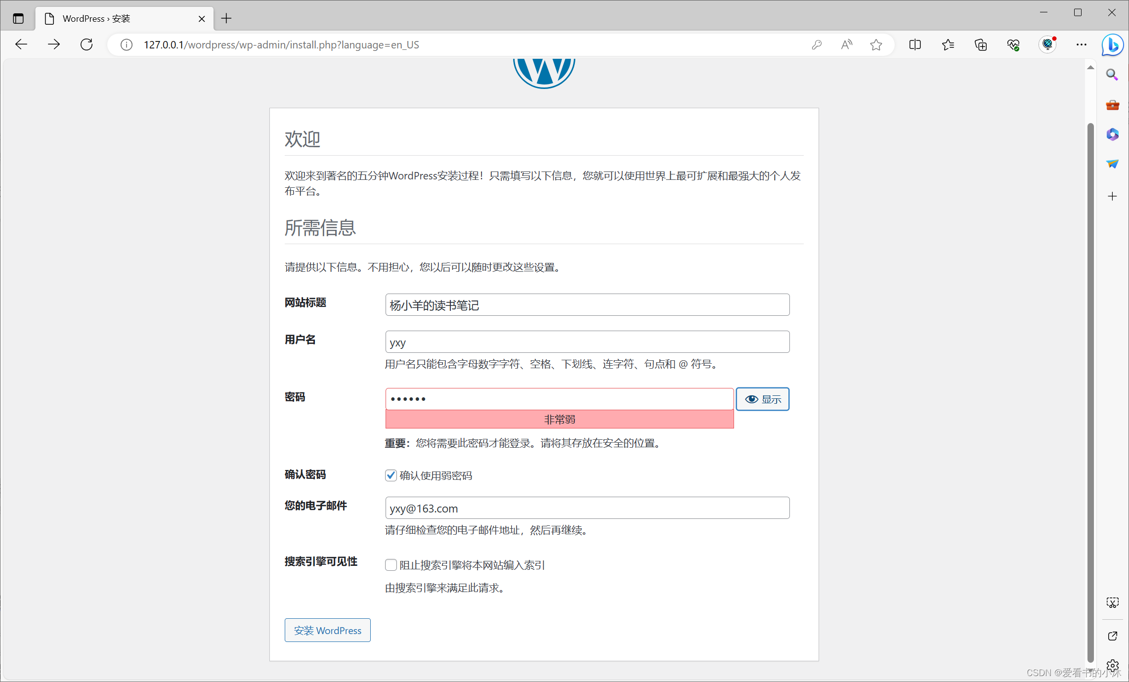Open the Collections icon
This screenshot has height=682, width=1129.
pos(981,45)
